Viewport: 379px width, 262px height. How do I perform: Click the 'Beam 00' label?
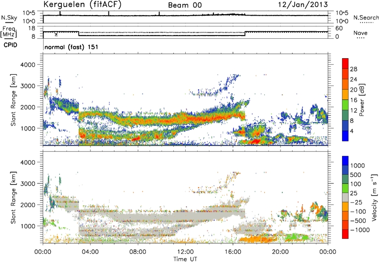(x=185, y=5)
